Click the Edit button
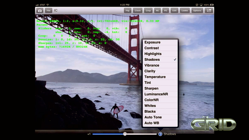Viewport: 249px width, 140px height. (x=174, y=11)
